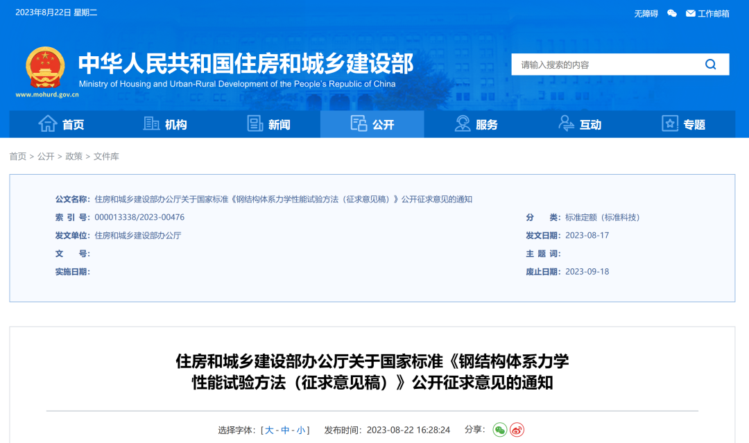This screenshot has width=749, height=443.
Task: Click date text 2023年8月22日 星期二
Action: [x=56, y=13]
